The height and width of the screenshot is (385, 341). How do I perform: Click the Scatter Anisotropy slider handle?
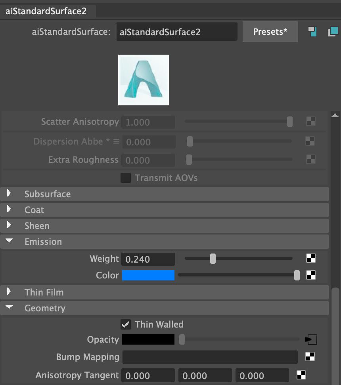tap(290, 122)
